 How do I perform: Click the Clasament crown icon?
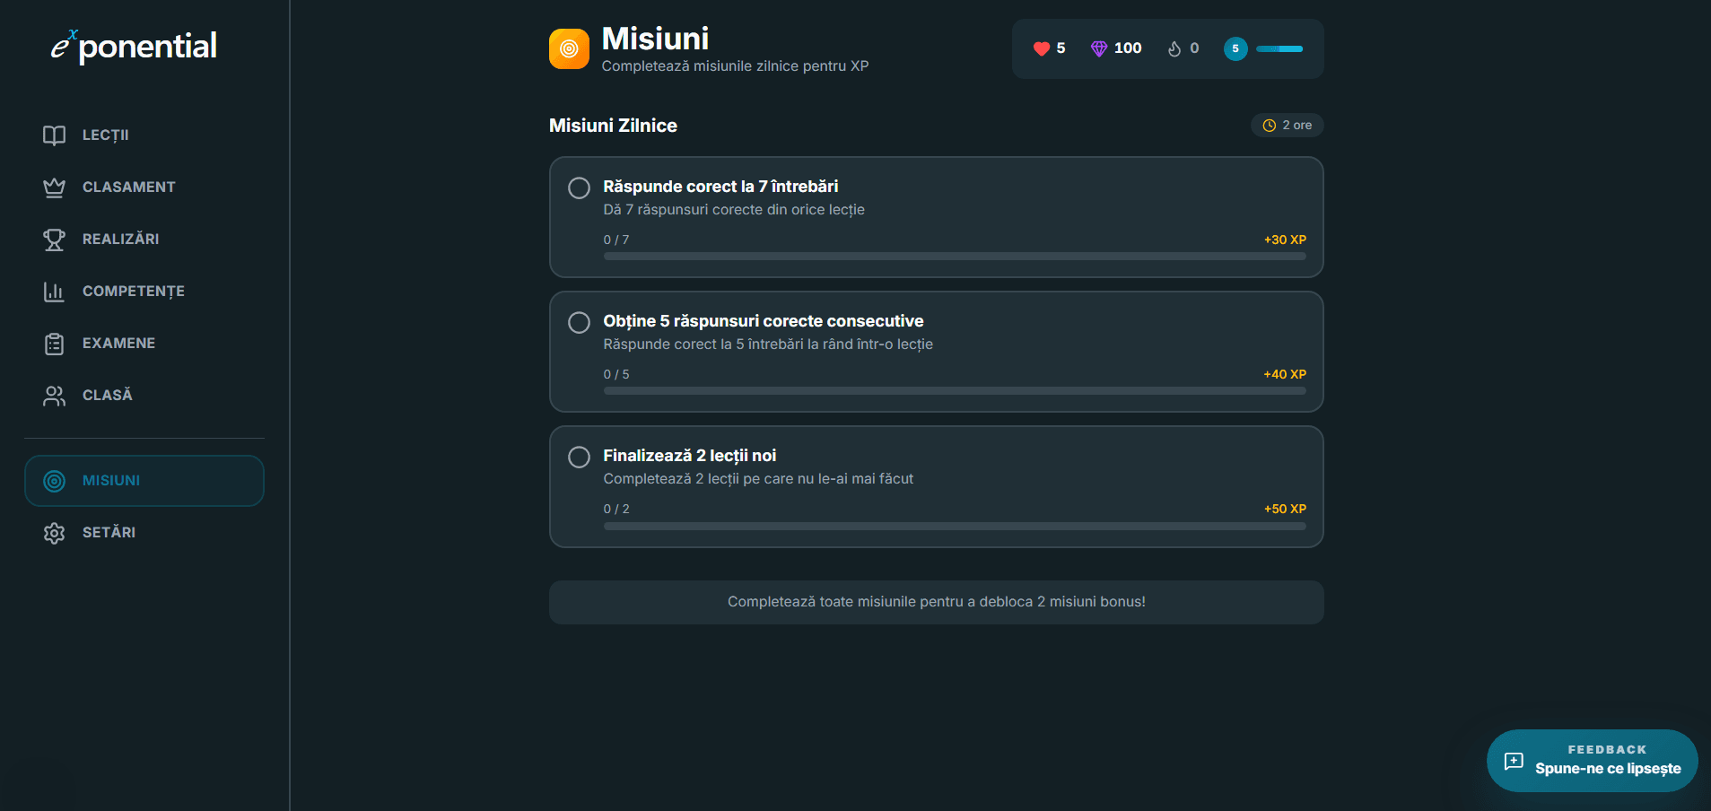pyautogui.click(x=54, y=187)
